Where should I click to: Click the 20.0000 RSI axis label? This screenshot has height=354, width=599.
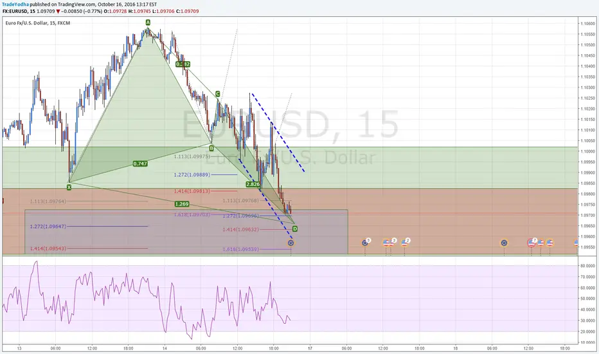click(587, 331)
